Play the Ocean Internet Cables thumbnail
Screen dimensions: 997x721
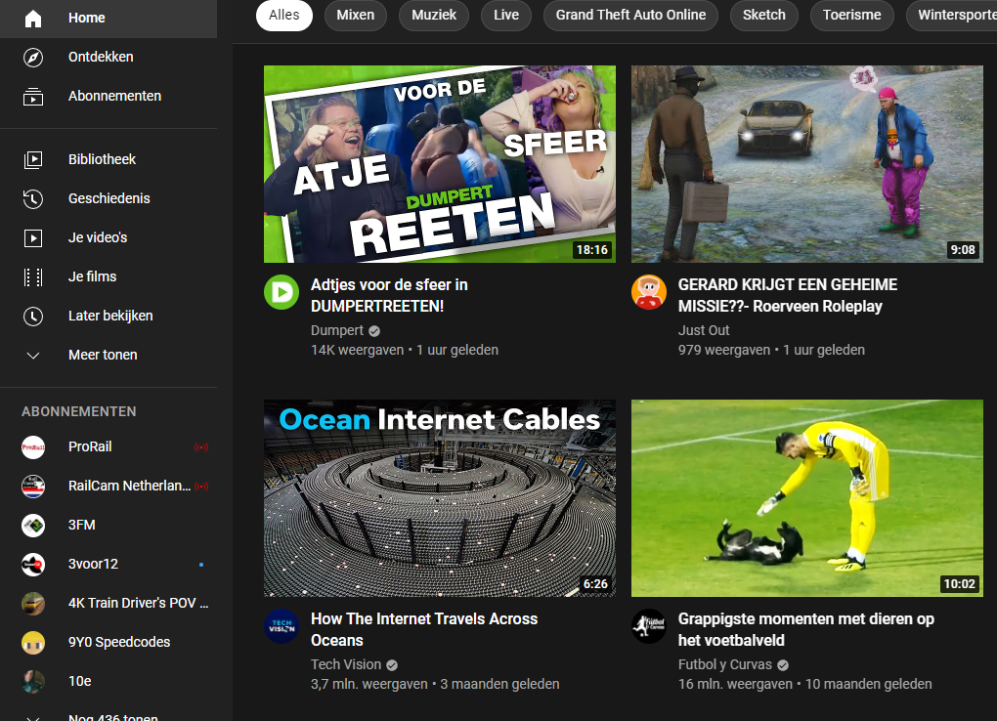pyautogui.click(x=440, y=498)
